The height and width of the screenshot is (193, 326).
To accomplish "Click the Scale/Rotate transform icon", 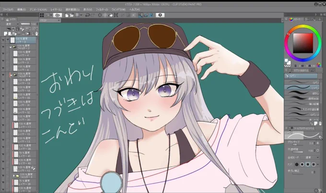I will (116, 15).
